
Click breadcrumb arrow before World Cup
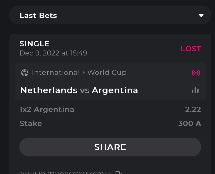coord(84,72)
